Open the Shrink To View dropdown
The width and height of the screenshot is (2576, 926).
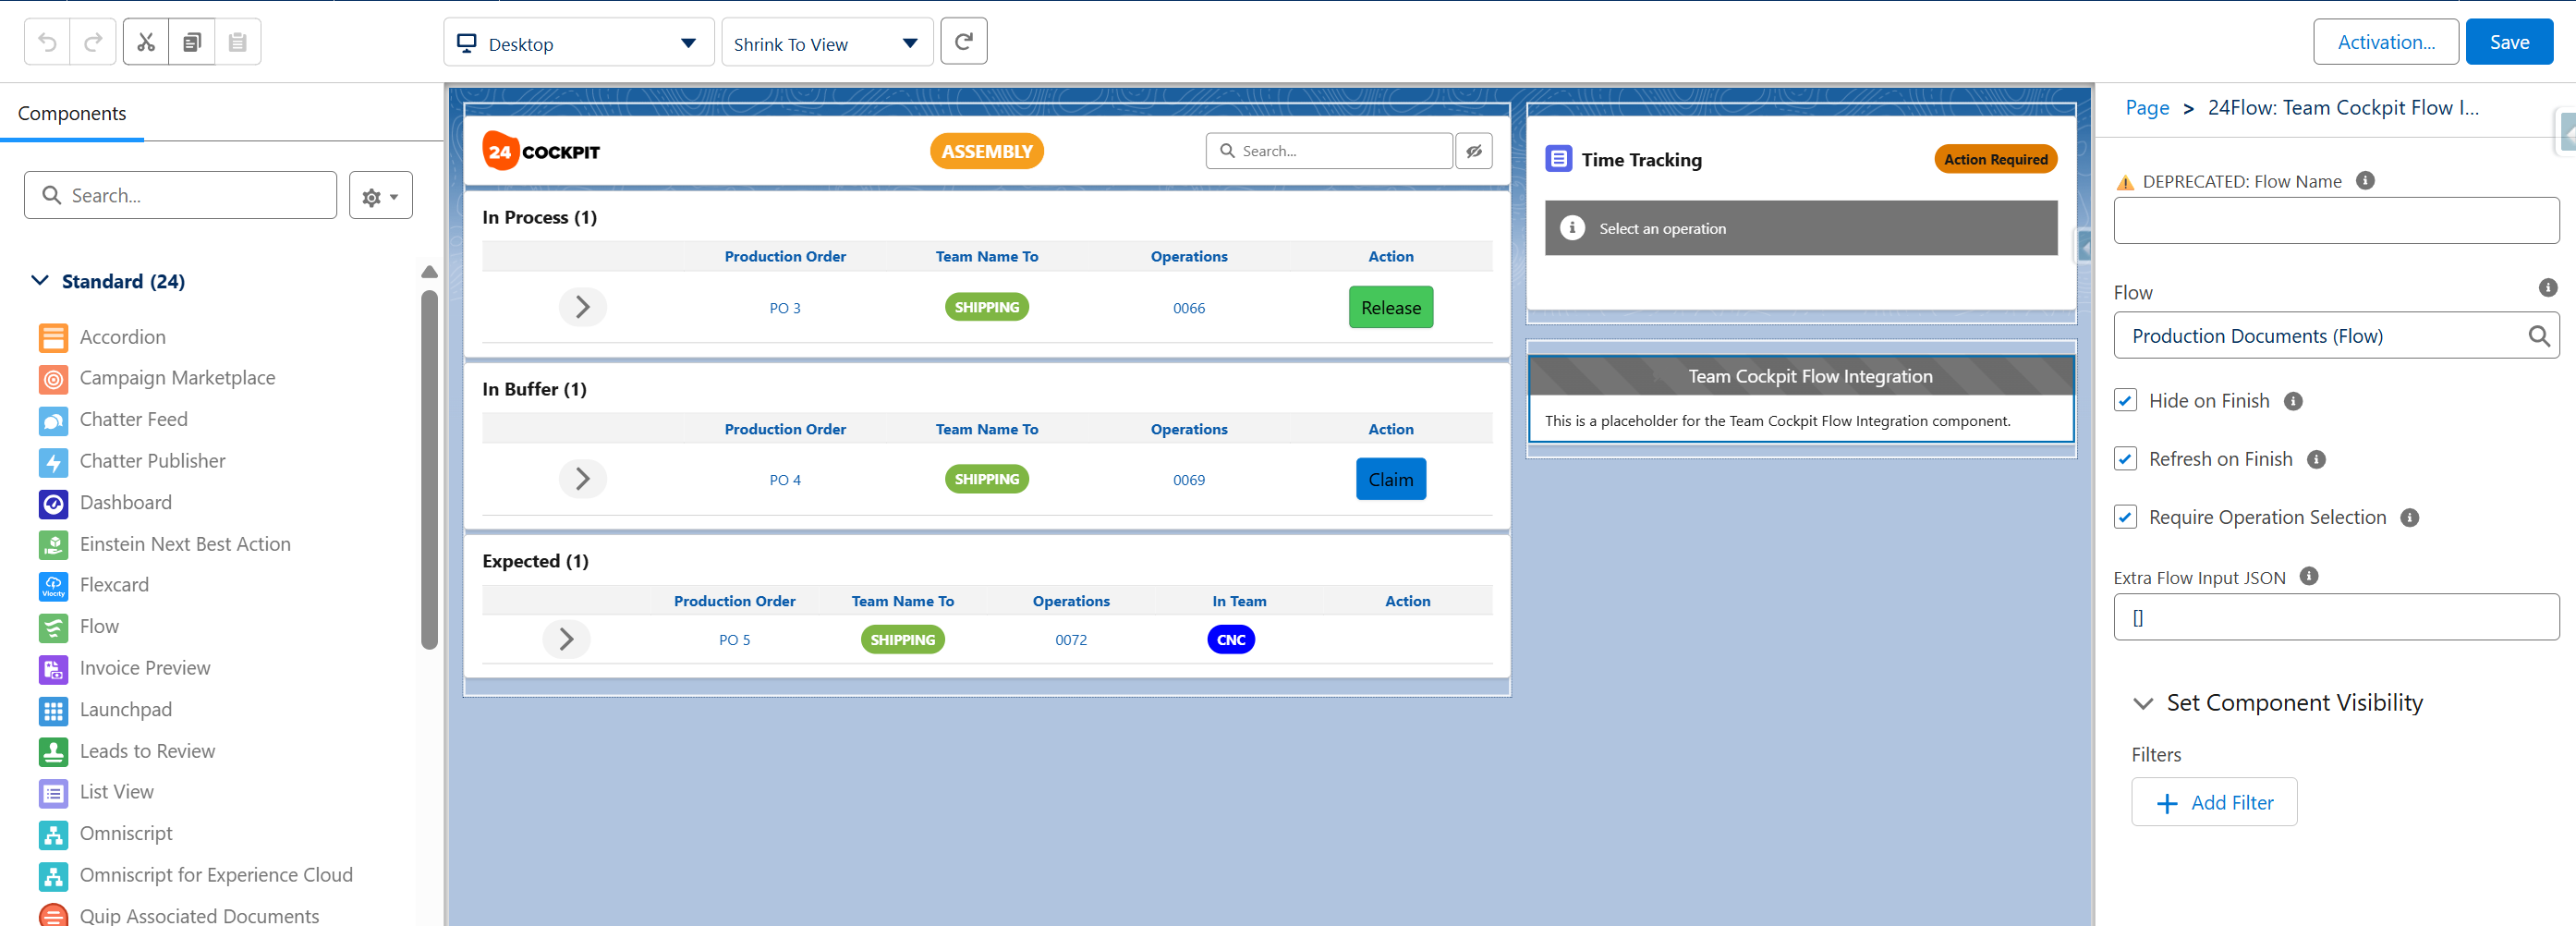click(827, 42)
